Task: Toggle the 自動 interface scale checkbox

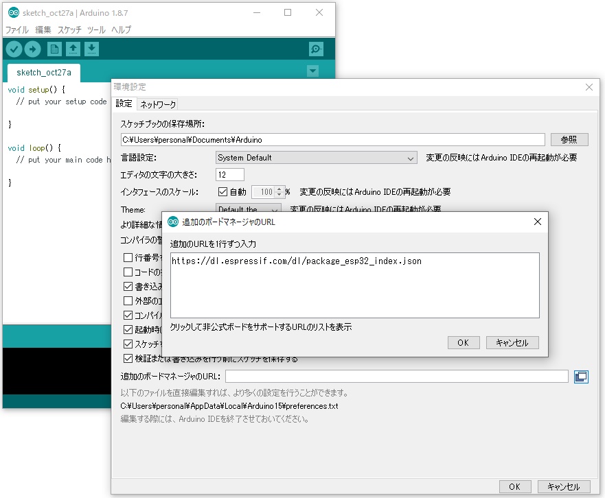Action: pyautogui.click(x=222, y=192)
